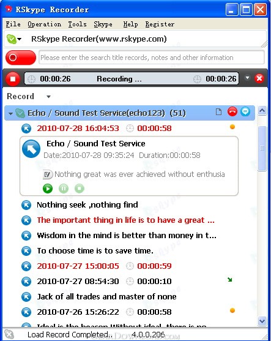The width and height of the screenshot is (271, 341).
Task: Click version number 4.0.0.206 in status bar
Action: click(148, 334)
